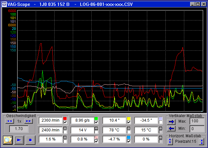Click the slow down speed rewind arrows
Image resolution: width=208 pixels, height=148 pixels.
pos(9,121)
